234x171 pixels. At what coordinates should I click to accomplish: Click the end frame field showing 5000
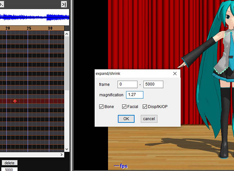tap(153, 84)
